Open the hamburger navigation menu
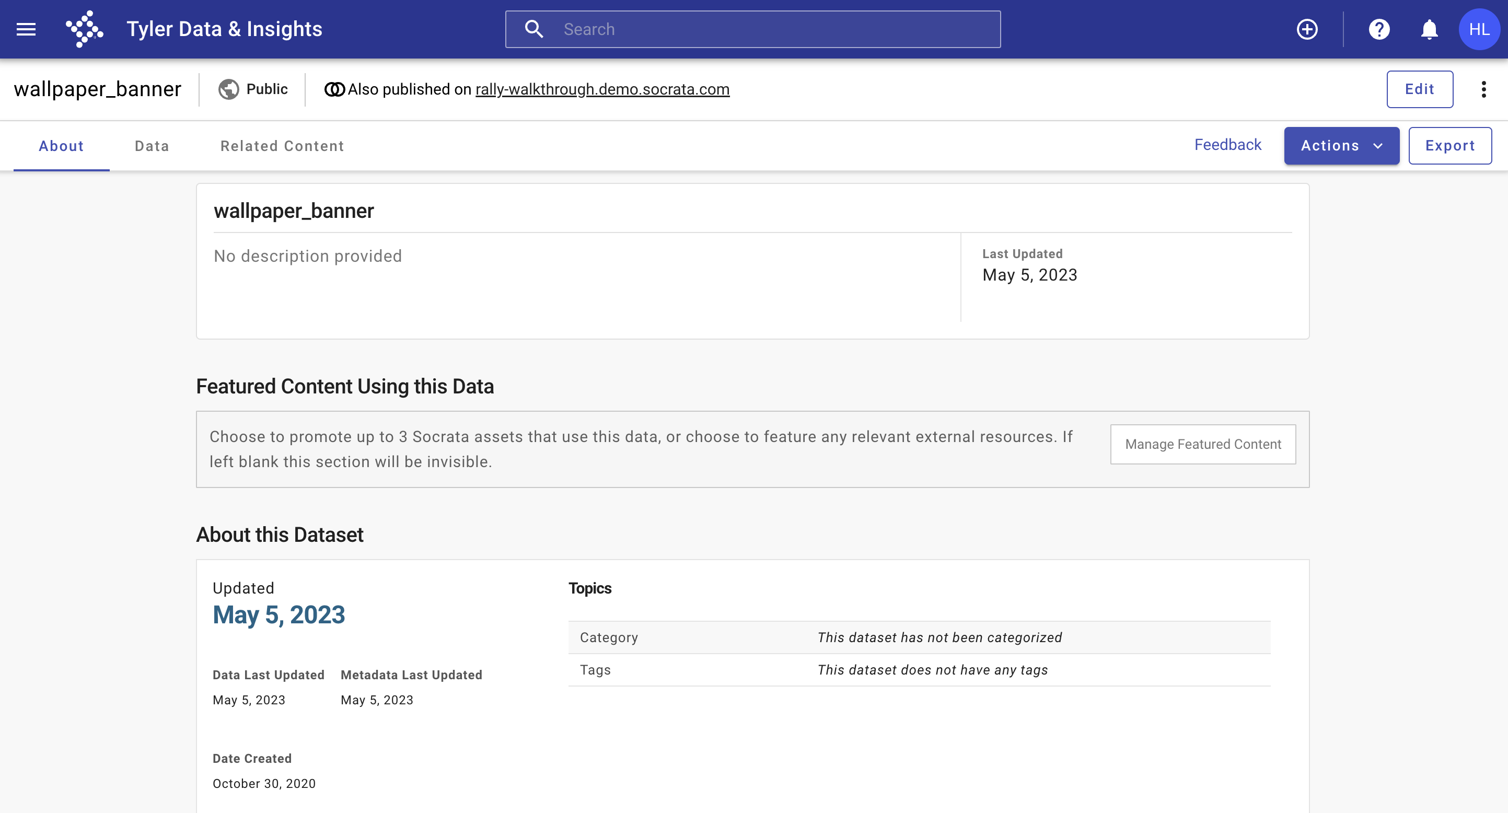Screen dimensions: 1508x813 tap(26, 29)
